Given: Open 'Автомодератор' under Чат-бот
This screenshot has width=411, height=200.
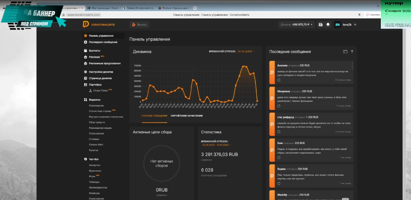Looking at the screenshot, I should tap(98, 187).
